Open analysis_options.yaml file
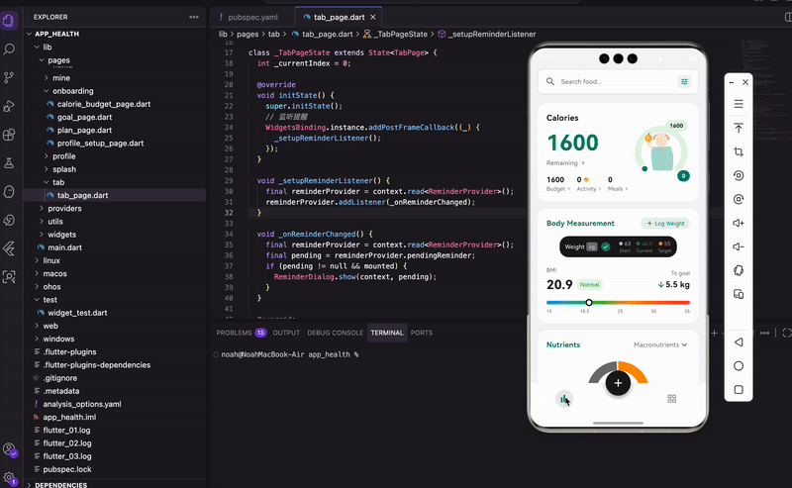 click(82, 404)
